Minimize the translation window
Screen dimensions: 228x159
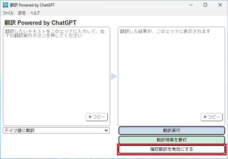pos(191,5)
